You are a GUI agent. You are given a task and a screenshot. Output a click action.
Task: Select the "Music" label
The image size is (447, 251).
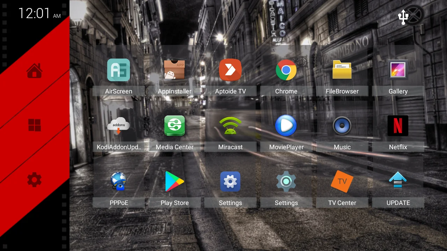tap(342, 147)
